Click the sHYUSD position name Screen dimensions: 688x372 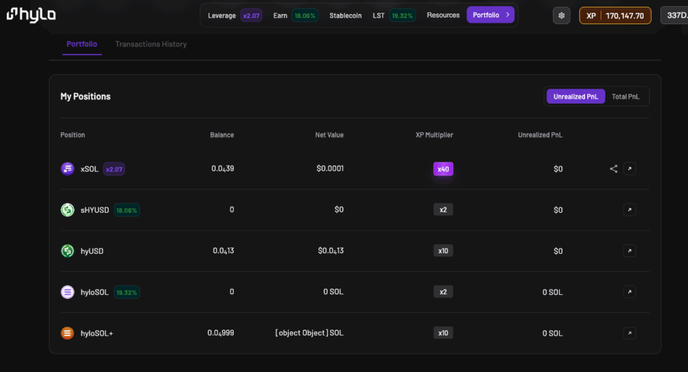pos(95,210)
